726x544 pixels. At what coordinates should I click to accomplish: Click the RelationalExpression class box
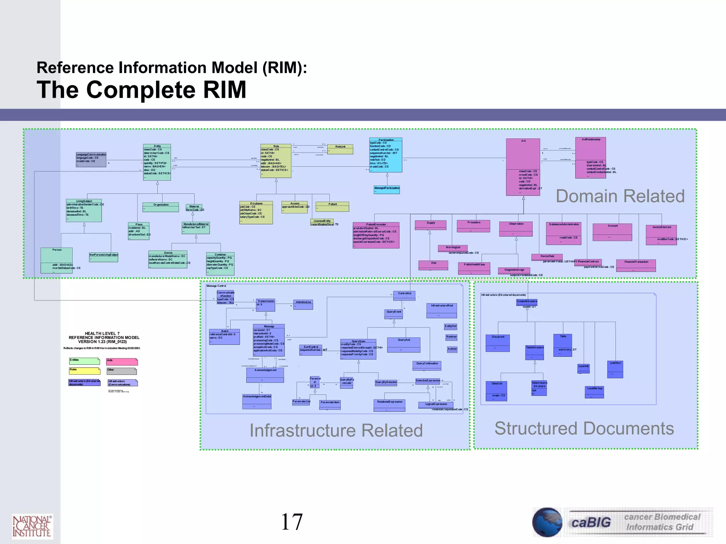click(389, 406)
